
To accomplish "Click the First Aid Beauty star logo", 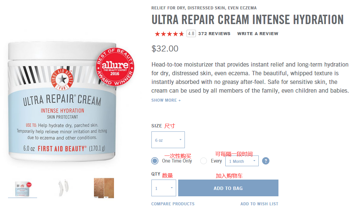I will (62, 79).
